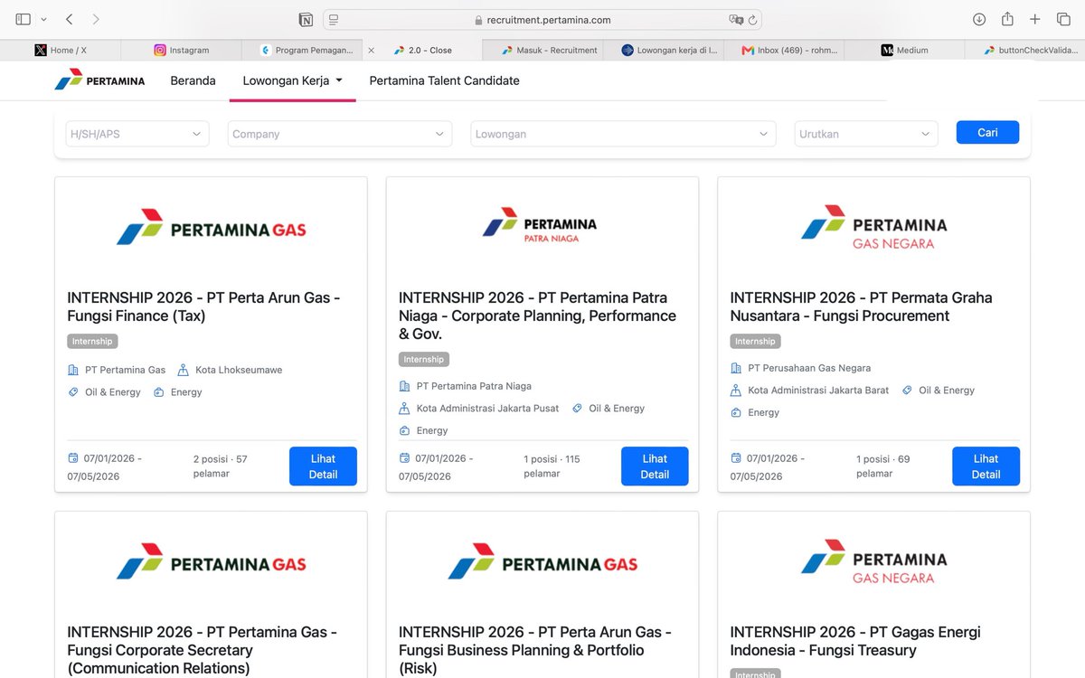Switch to the Home / X tab
This screenshot has height=678, width=1085.
pos(61,50)
